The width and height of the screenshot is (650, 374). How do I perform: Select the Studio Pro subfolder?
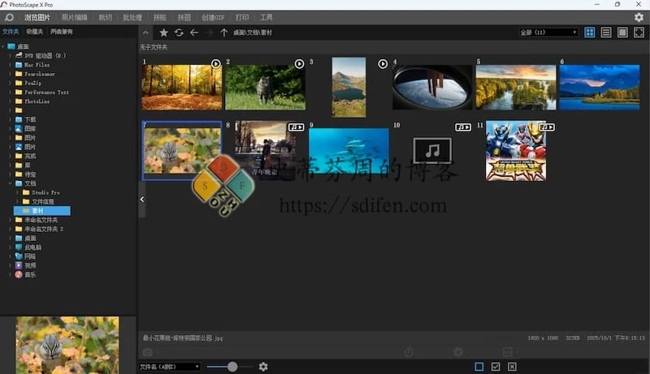[x=45, y=192]
